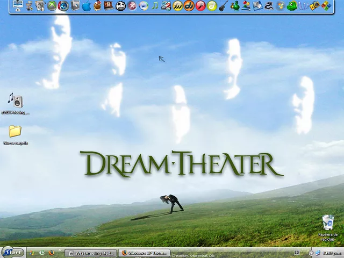
Task: Open the green music note icon
Action: 155,6
